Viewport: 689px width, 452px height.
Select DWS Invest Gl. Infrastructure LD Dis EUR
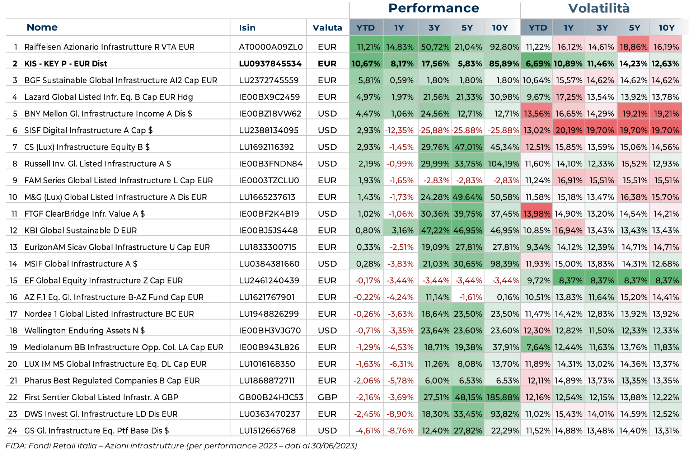[101, 414]
